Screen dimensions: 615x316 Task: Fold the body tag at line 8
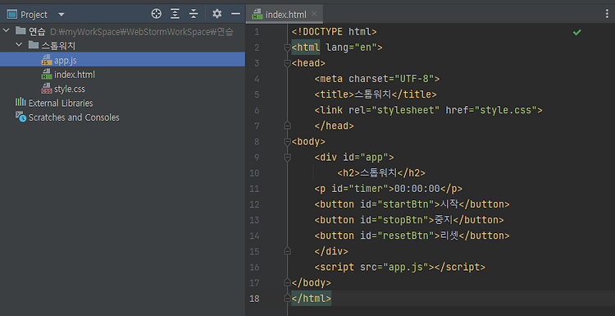pos(287,142)
